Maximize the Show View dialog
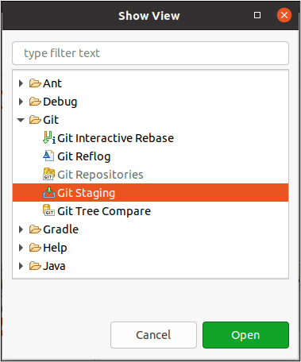Viewport: 301px width, 362px height. coord(257,15)
